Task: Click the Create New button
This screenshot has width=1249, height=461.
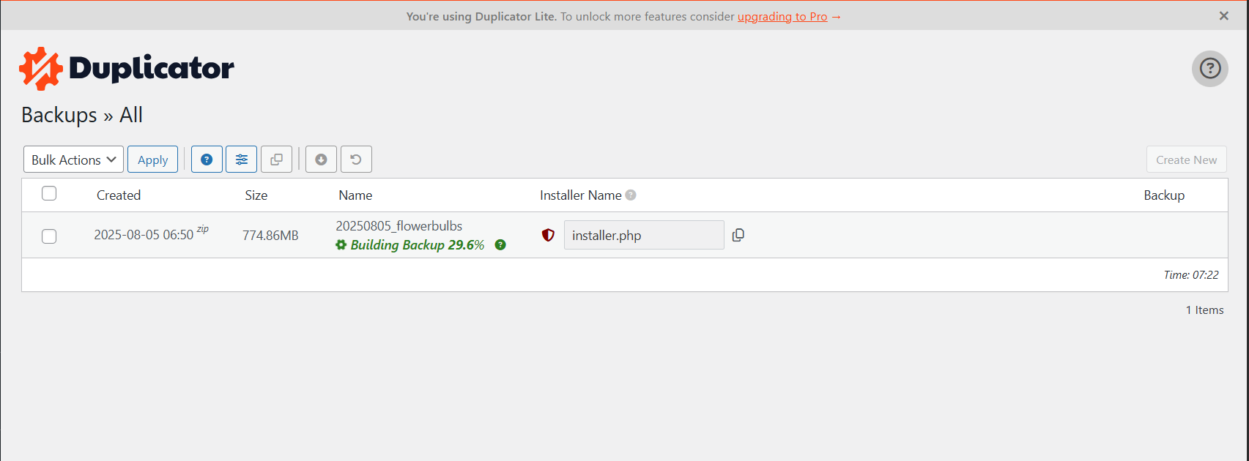Action: coord(1187,160)
